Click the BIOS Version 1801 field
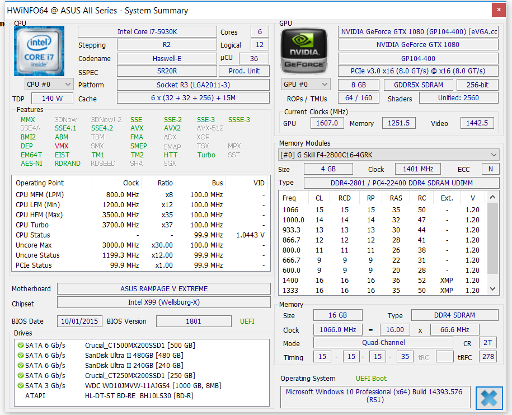Screen dimensions: 512x415 pyautogui.click(x=194, y=321)
